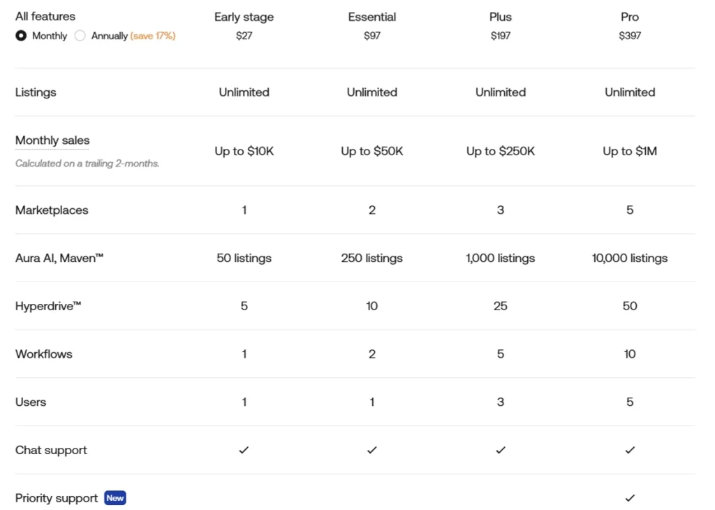Click the Essential plan's chat support checkmark

(371, 450)
